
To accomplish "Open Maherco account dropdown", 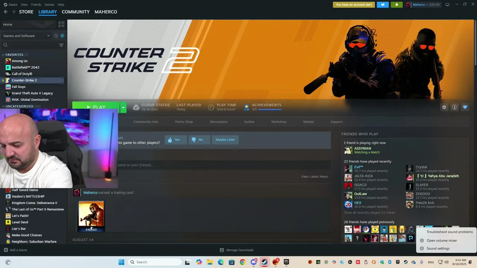I will pos(423,4).
